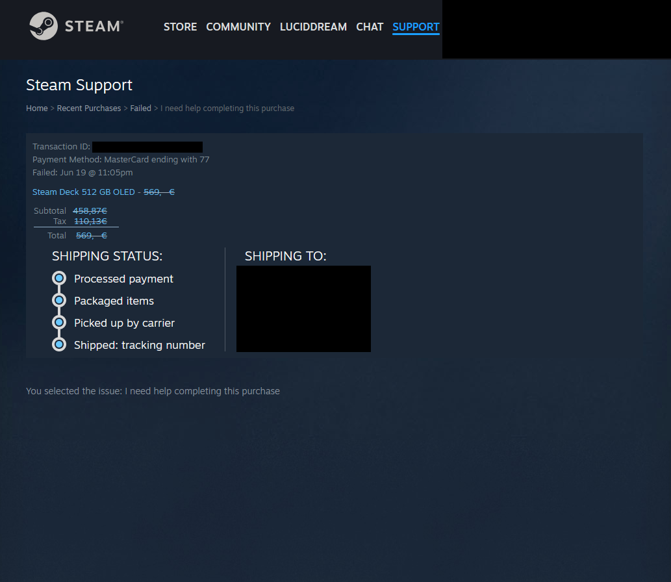Viewport: 671px width, 582px height.
Task: Click the Steam logo icon
Action: [44, 26]
